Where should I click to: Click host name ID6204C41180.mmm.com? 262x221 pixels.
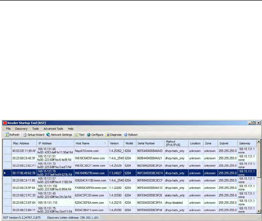[x=90, y=180]
